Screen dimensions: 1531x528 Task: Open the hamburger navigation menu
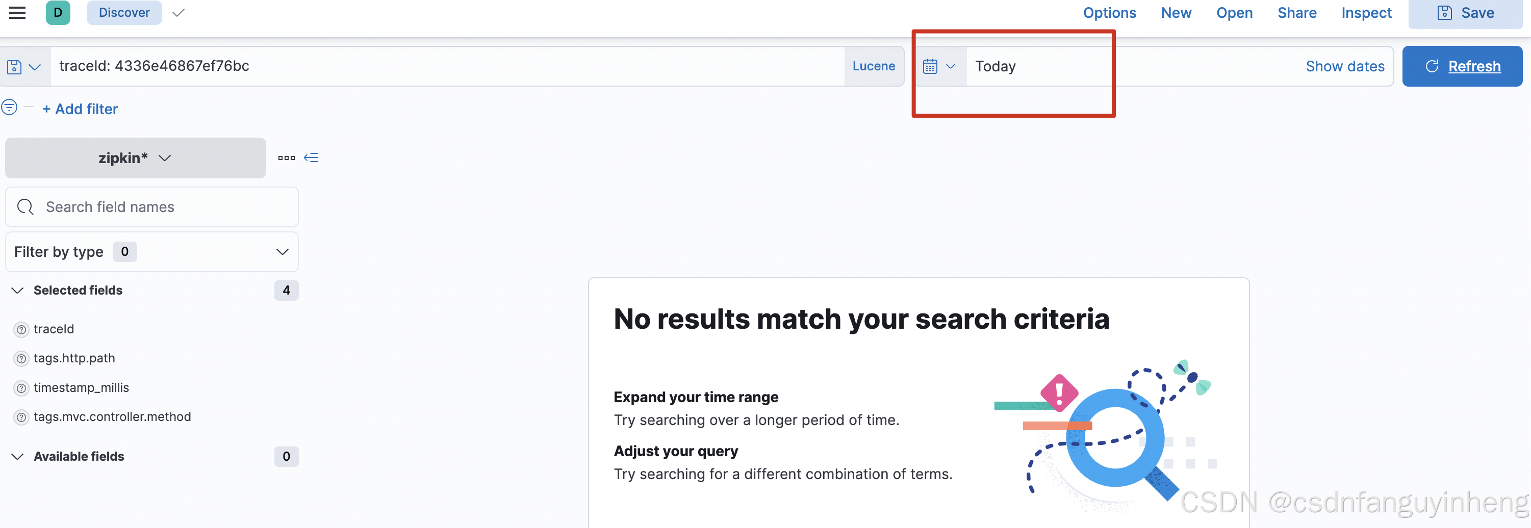point(17,12)
